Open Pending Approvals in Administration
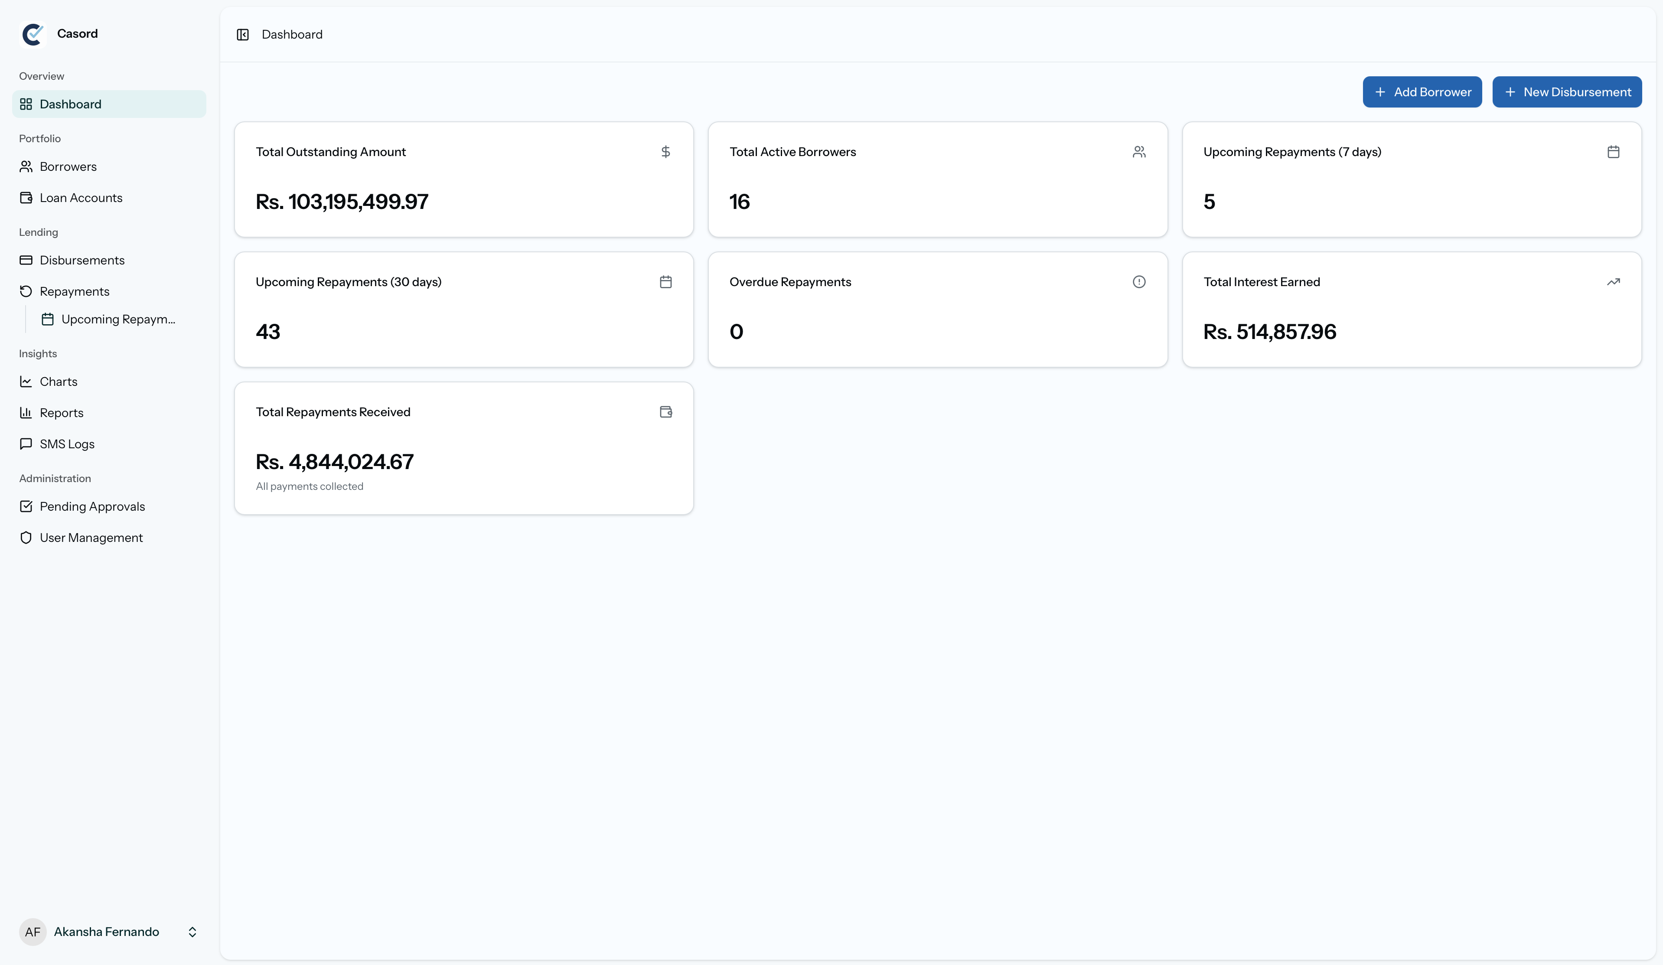 92,506
